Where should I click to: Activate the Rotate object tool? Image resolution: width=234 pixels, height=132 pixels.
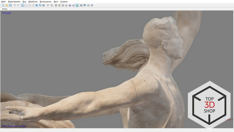pyautogui.click(x=44, y=5)
